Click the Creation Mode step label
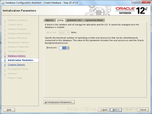The height and width of the screenshot is (114, 152). (15, 25)
